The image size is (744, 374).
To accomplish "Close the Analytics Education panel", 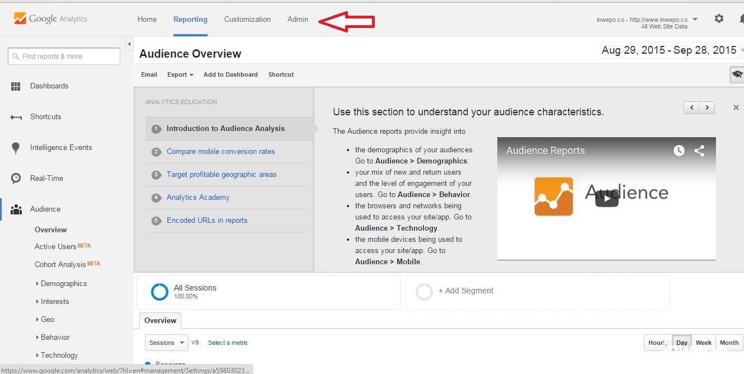I will [736, 107].
